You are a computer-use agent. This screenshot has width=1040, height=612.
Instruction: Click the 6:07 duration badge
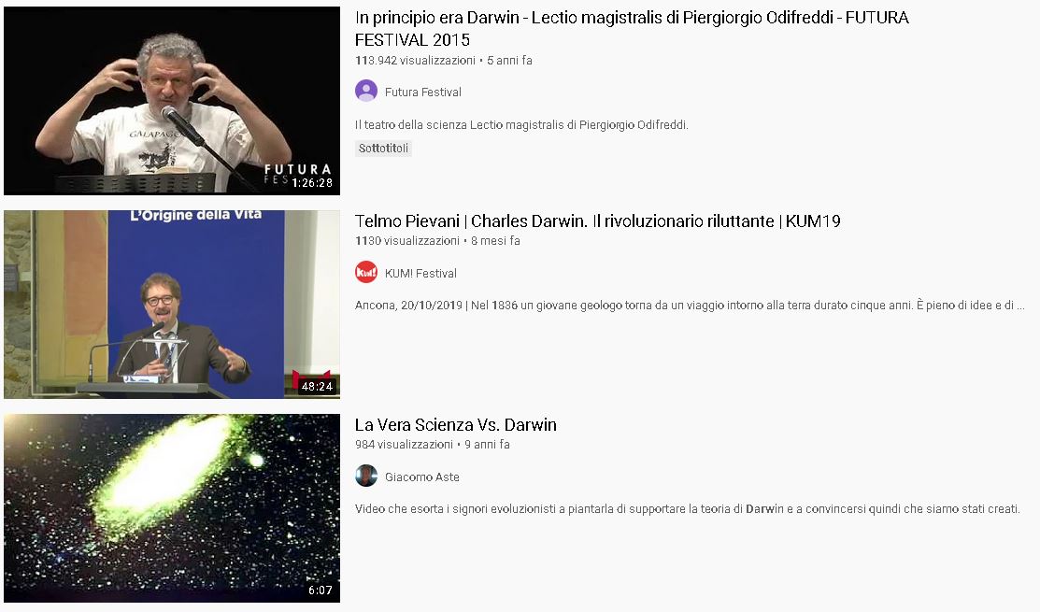tap(321, 590)
